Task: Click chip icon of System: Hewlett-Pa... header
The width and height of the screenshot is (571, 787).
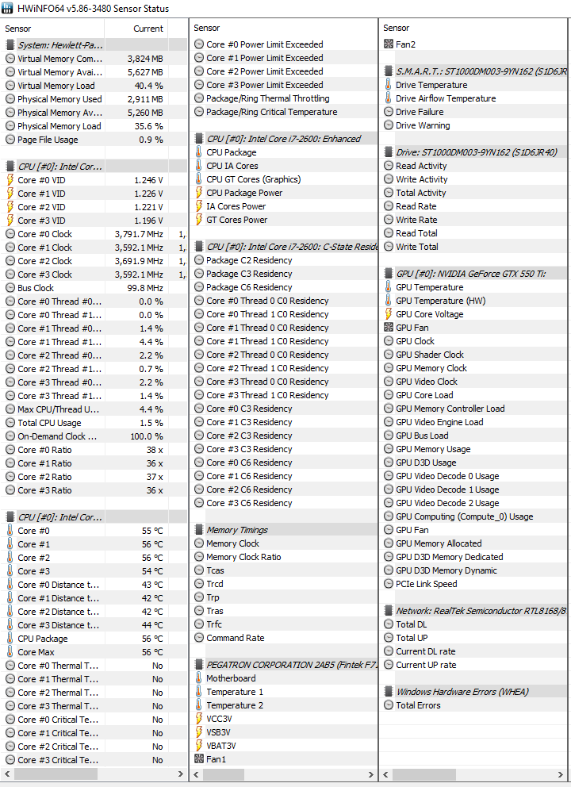Action: coord(10,44)
